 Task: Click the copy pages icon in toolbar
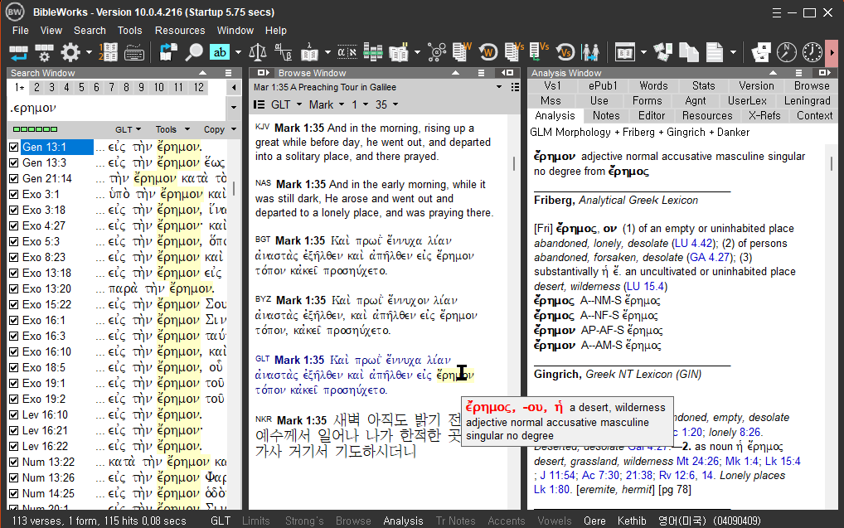pyautogui.click(x=688, y=52)
